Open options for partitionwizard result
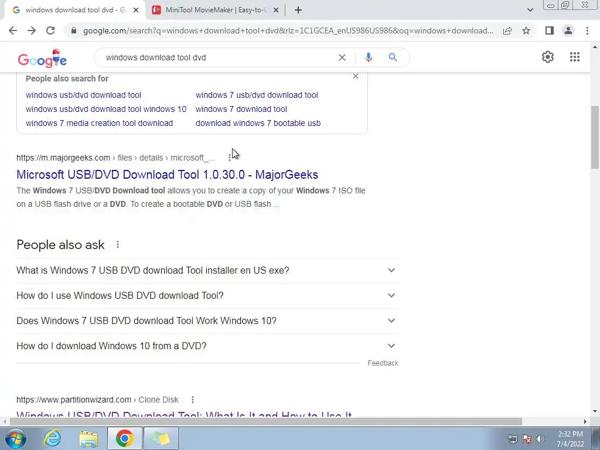Screen dimensions: 600x450 coord(192,400)
